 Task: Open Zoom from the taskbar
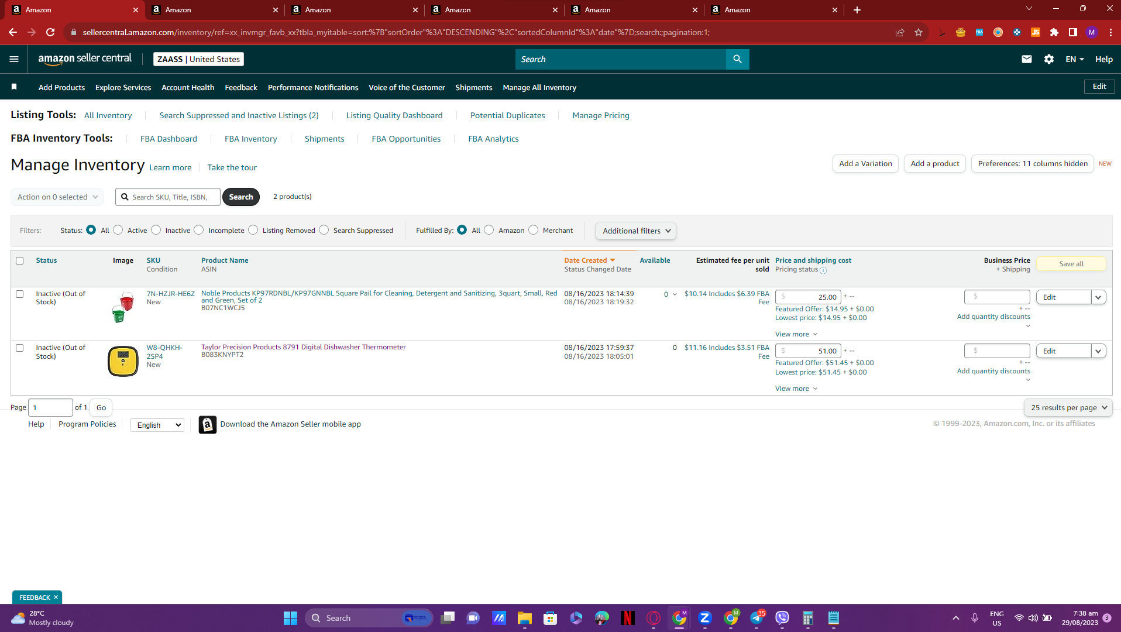[704, 618]
